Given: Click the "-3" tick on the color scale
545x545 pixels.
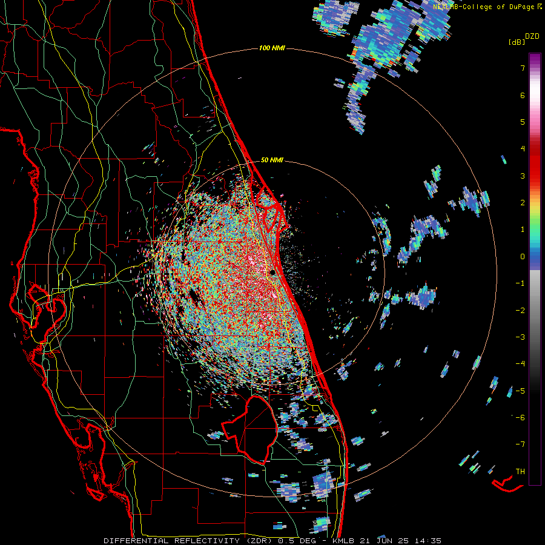Looking at the screenshot, I should 520,337.
